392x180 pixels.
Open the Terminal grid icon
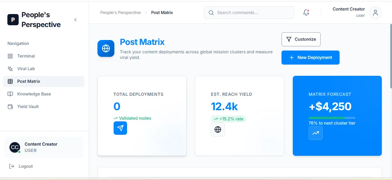click(10, 56)
